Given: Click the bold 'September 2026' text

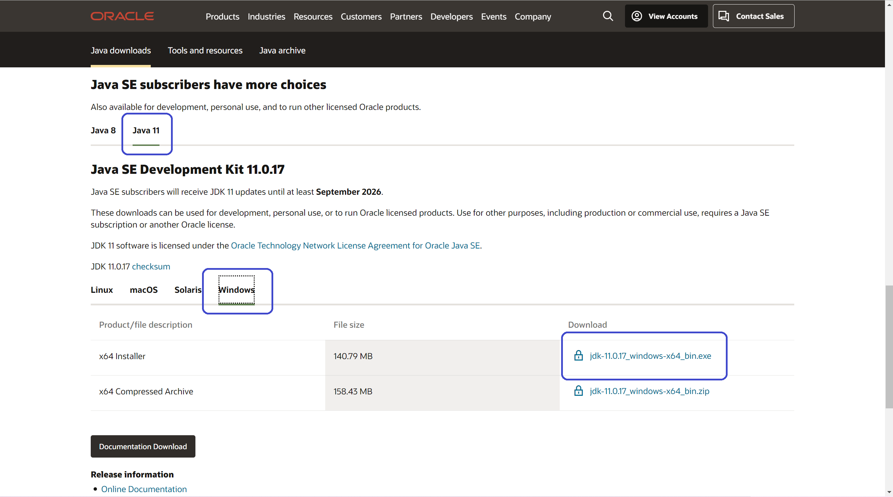Looking at the screenshot, I should coord(348,192).
